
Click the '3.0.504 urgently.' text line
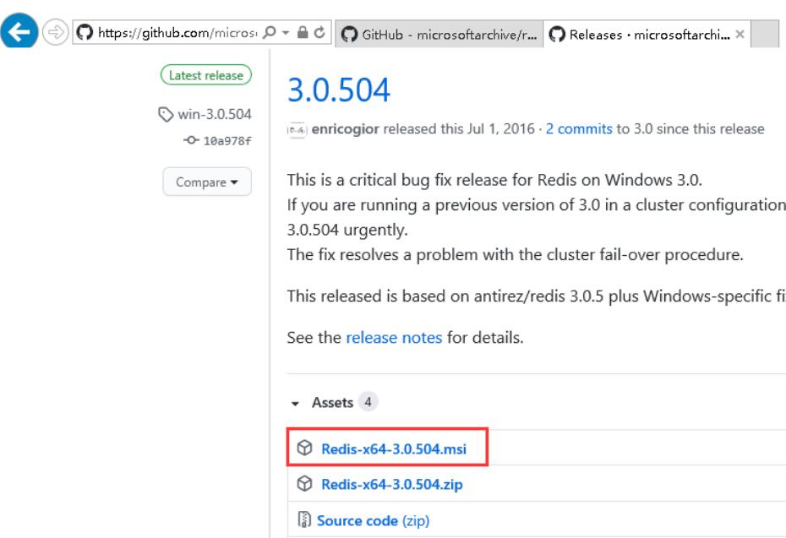pyautogui.click(x=347, y=230)
